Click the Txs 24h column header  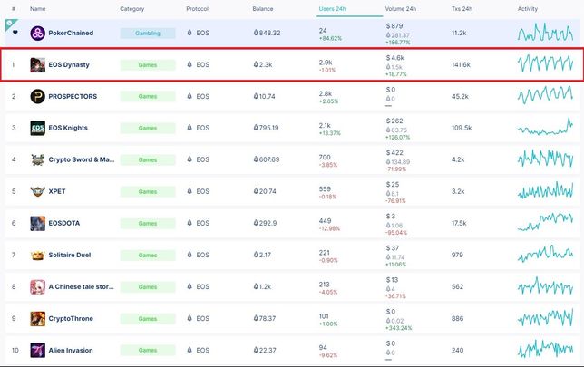coord(462,8)
